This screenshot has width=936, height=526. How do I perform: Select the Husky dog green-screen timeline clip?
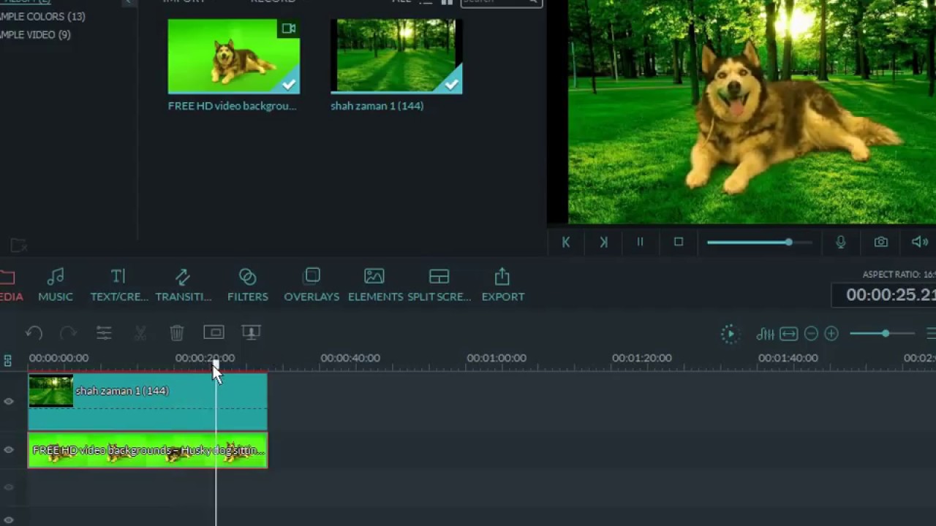tap(148, 450)
